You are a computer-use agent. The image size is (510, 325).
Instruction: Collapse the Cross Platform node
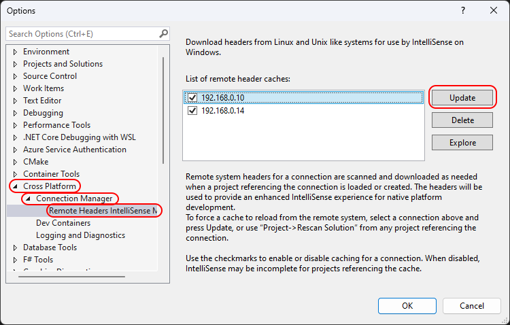pos(16,186)
